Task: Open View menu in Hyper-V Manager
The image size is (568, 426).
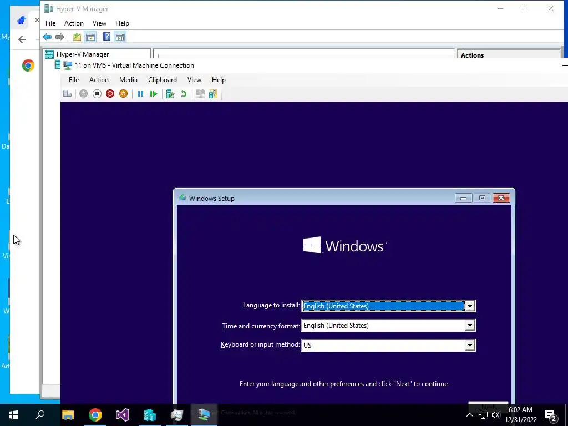Action: coord(99,23)
